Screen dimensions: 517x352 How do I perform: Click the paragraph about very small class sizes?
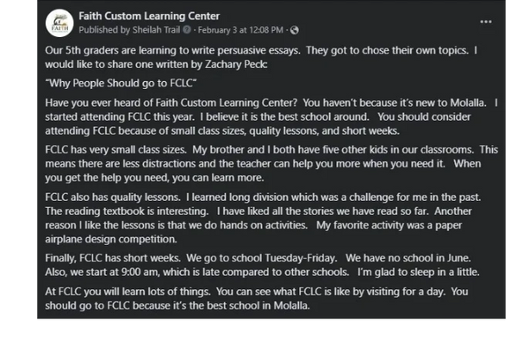point(258,162)
